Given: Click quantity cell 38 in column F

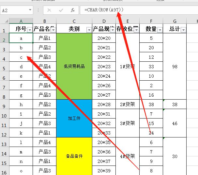Looking at the screenshot, I should [151, 104].
